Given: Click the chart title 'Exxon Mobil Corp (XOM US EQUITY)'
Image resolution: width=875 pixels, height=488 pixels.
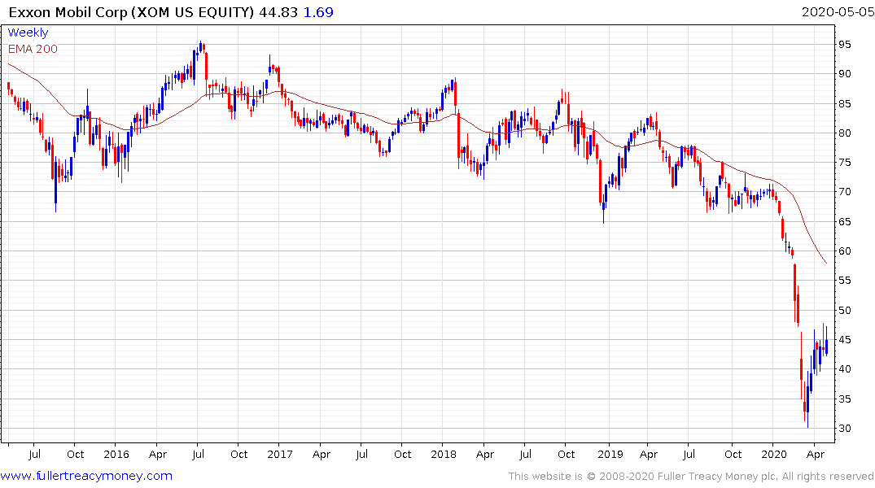Looking at the screenshot, I should point(131,12).
